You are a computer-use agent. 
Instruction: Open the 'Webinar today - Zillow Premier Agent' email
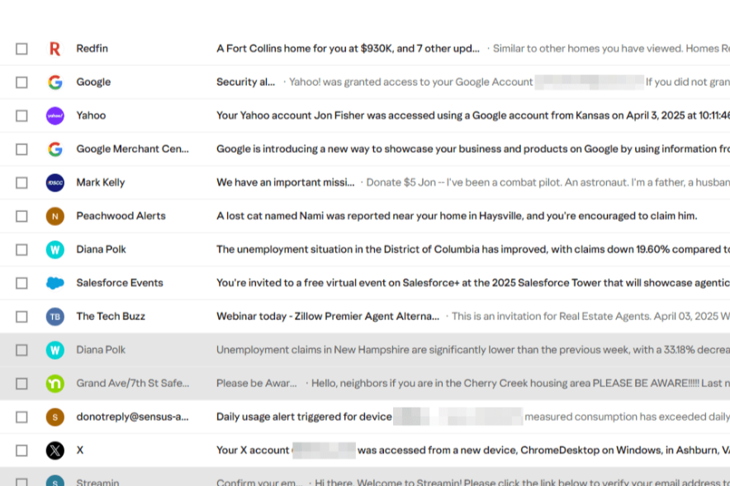(x=328, y=316)
